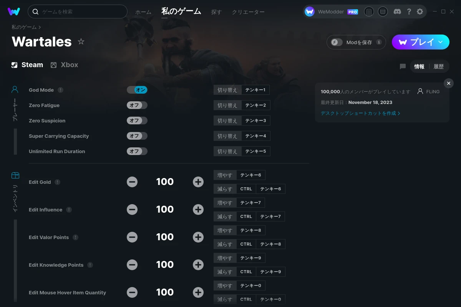Open the comments chat icon
This screenshot has width=461, height=307.
click(x=403, y=66)
